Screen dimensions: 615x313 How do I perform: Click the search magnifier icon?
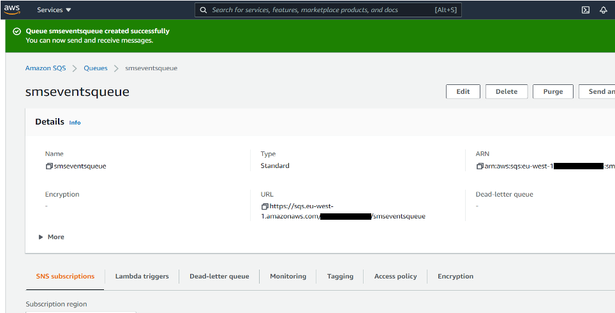pos(203,10)
